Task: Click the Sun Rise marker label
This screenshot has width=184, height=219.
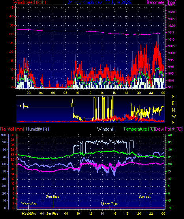Action: (53, 197)
